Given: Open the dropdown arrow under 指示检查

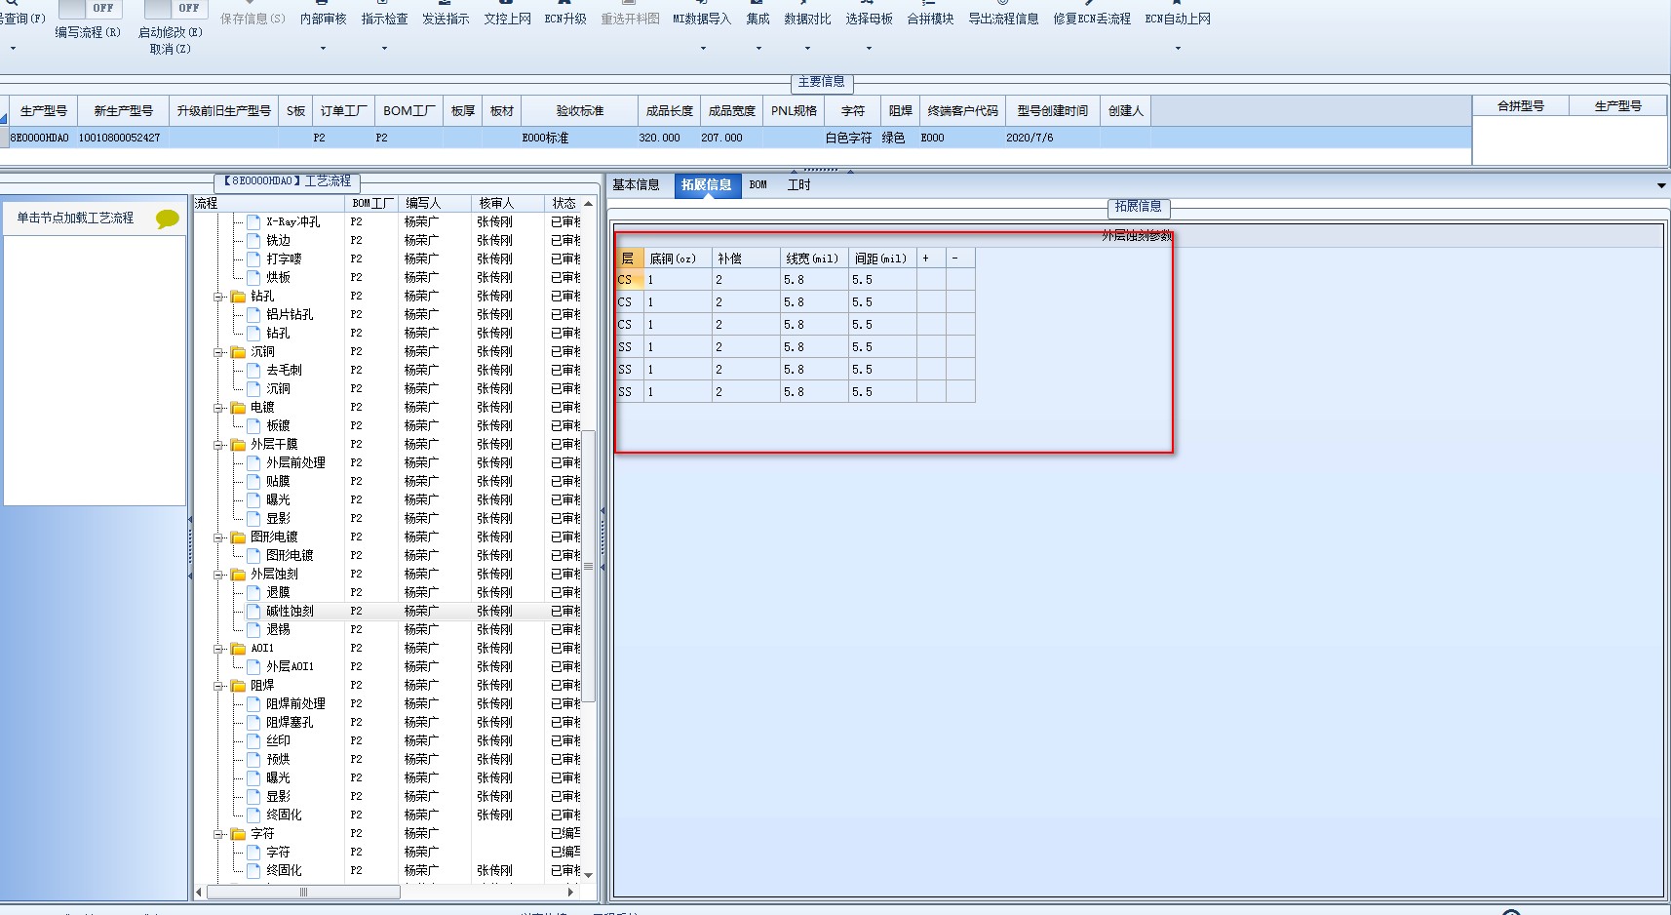Looking at the screenshot, I should coord(384,48).
